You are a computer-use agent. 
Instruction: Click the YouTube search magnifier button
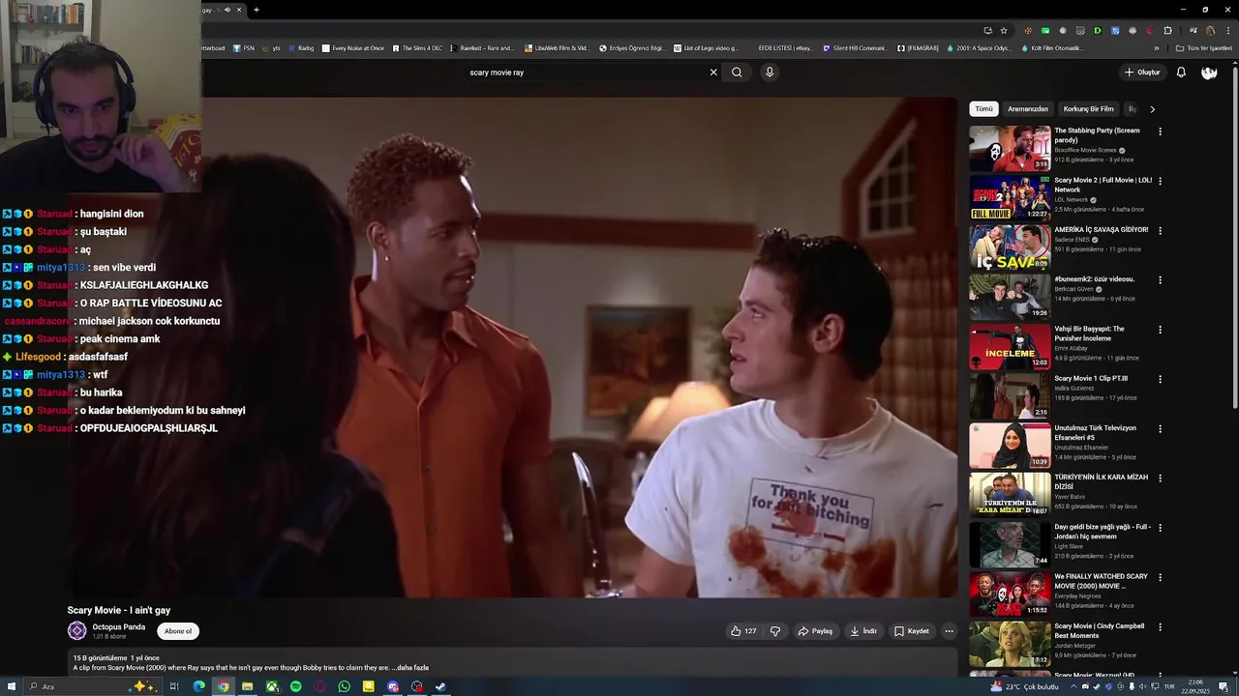(x=737, y=72)
